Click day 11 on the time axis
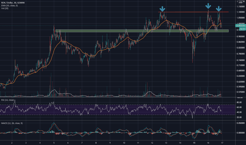This screenshot has height=145, width=246. 138,143
